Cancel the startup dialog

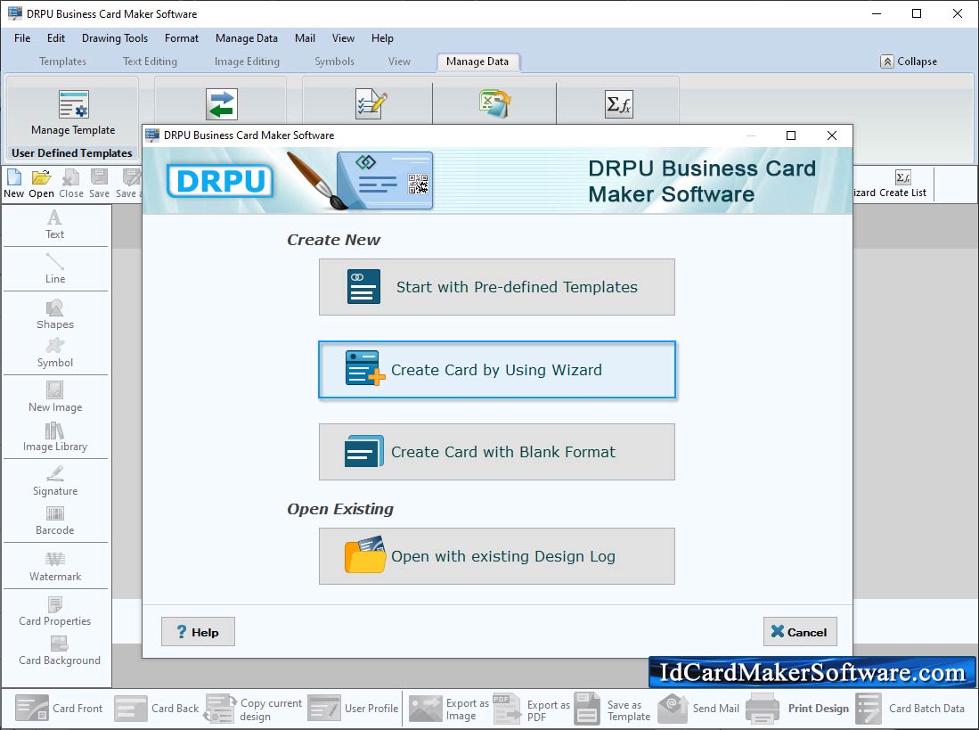click(800, 632)
